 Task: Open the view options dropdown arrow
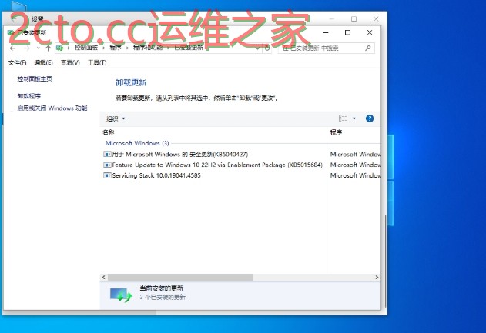[x=354, y=118]
